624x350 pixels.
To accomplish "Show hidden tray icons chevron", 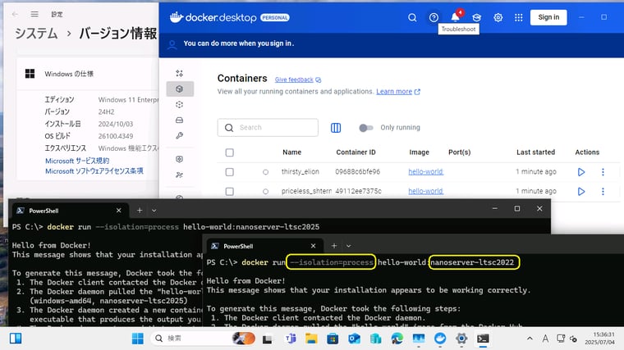I will click(x=530, y=339).
